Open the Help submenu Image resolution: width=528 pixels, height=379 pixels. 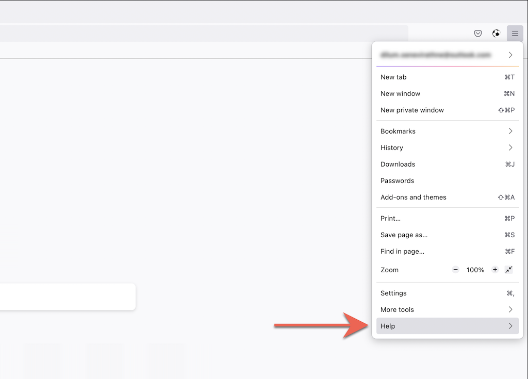click(447, 326)
